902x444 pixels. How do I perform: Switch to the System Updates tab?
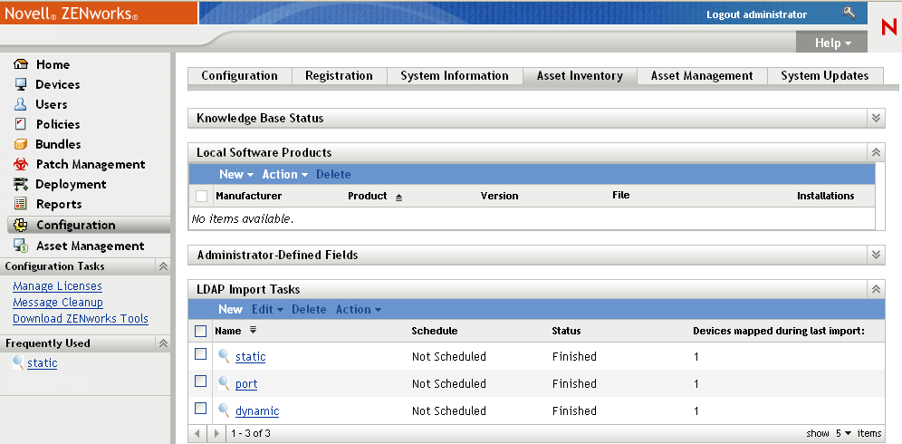824,76
